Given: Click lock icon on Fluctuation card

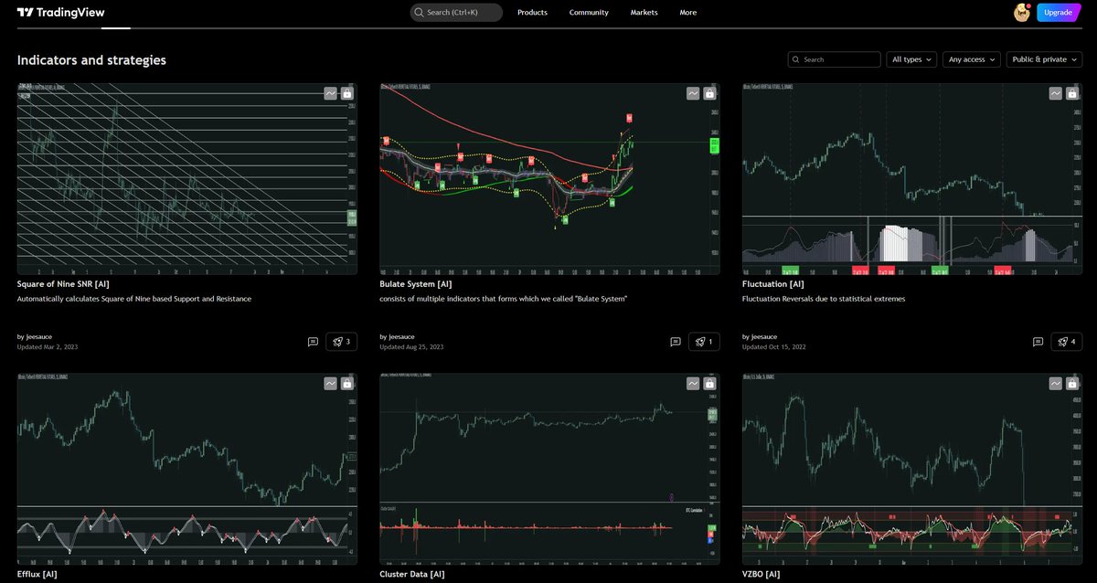Looking at the screenshot, I should pos(1072,93).
